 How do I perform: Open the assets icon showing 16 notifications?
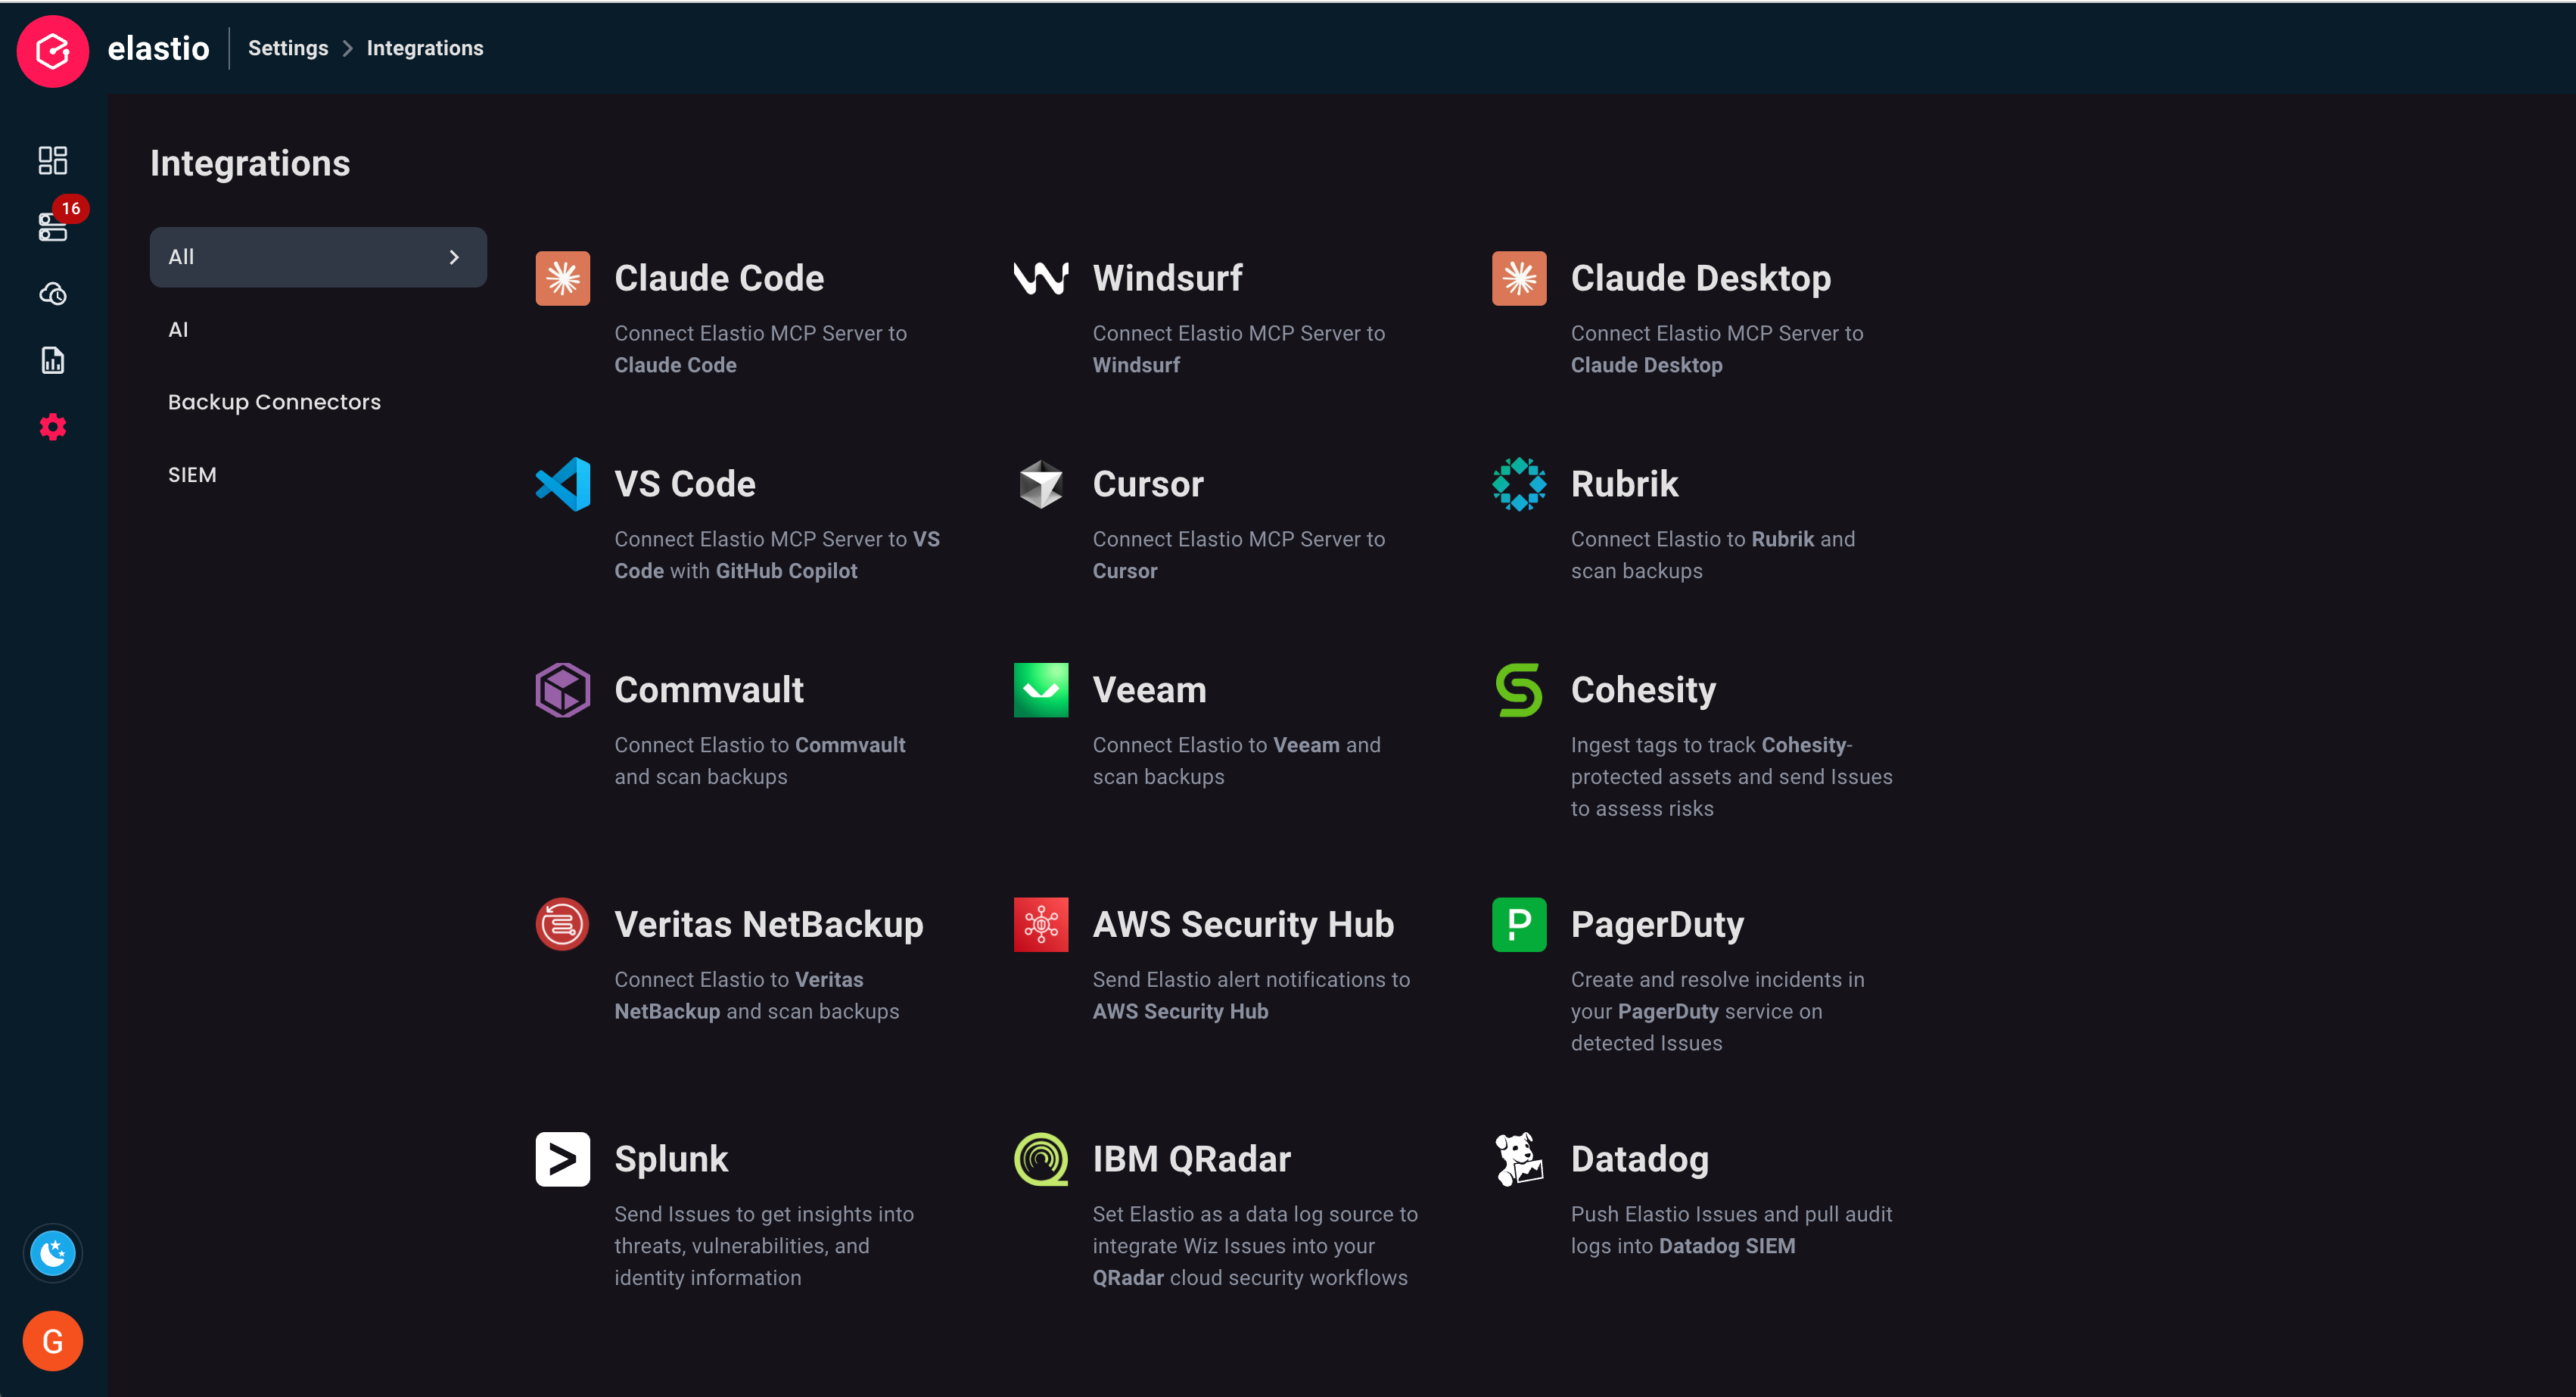coord(52,227)
